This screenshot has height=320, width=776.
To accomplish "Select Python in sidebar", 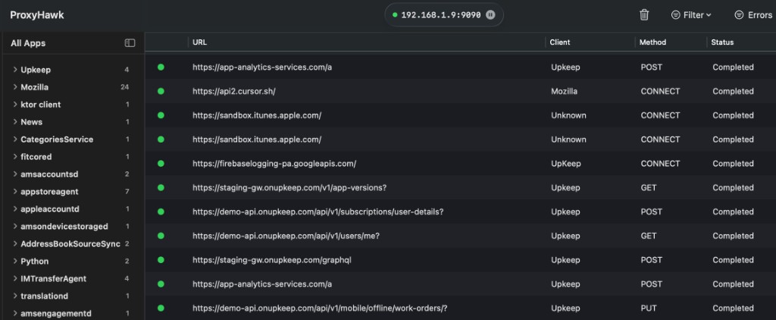I will pos(35,261).
